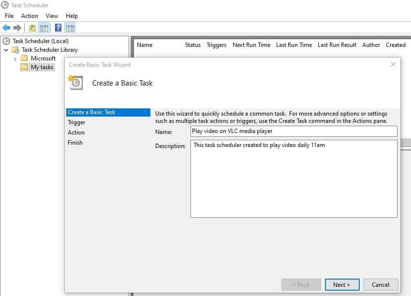The image size is (411, 296).
Task: Open the View menu
Action: (52, 16)
